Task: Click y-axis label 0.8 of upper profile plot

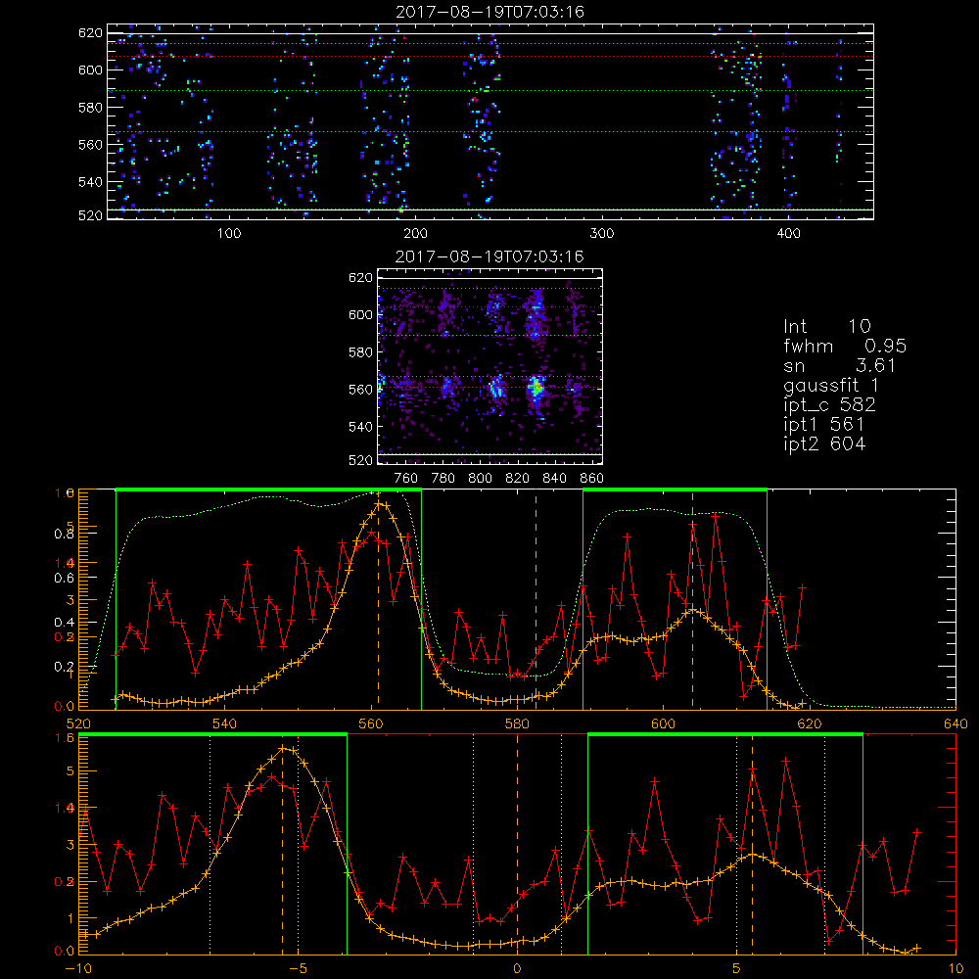Action: click(x=65, y=534)
